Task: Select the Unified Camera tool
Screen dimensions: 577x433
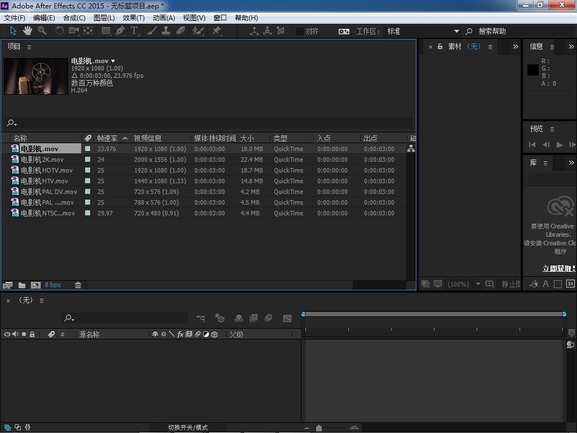Action: click(74, 31)
